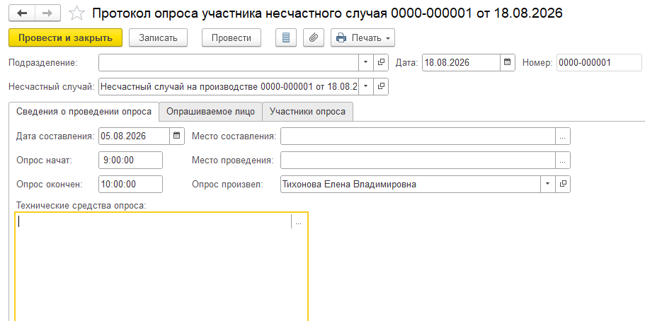The height and width of the screenshot is (321, 645).
Task: Open Подразделение item in a new form
Action: point(382,62)
